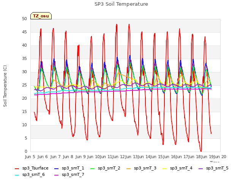Toggle sp3_Tsurface legend entry

tap(32, 168)
